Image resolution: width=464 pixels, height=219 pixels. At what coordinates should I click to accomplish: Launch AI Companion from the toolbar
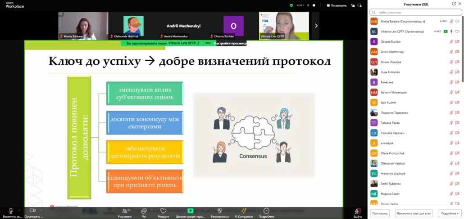point(243,210)
